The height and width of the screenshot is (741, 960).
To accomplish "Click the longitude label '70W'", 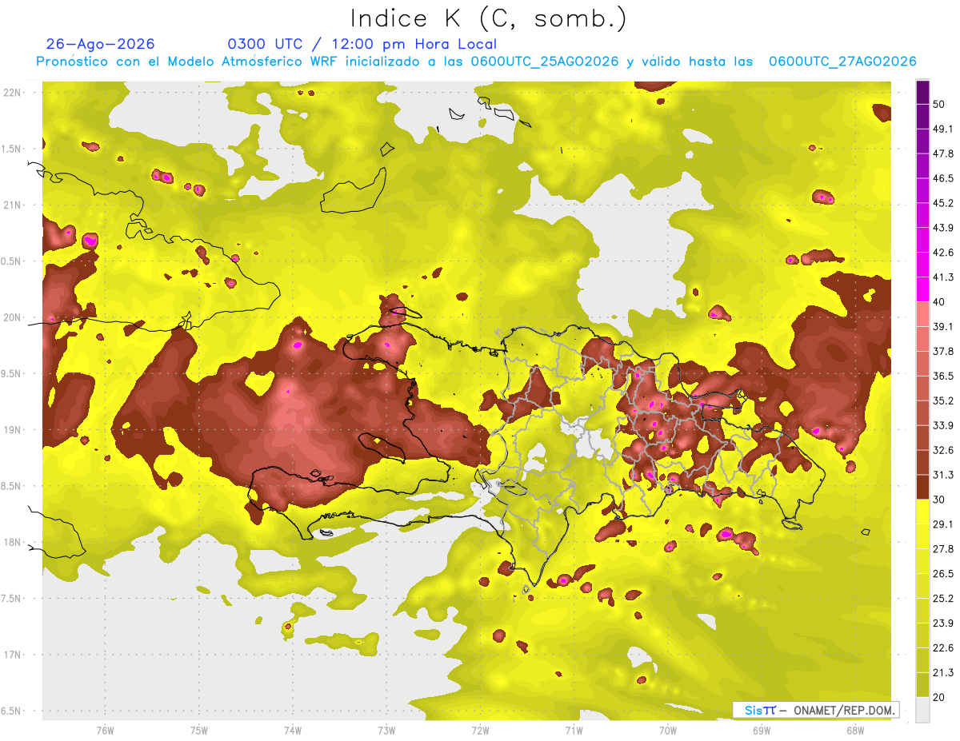I will coord(667,731).
